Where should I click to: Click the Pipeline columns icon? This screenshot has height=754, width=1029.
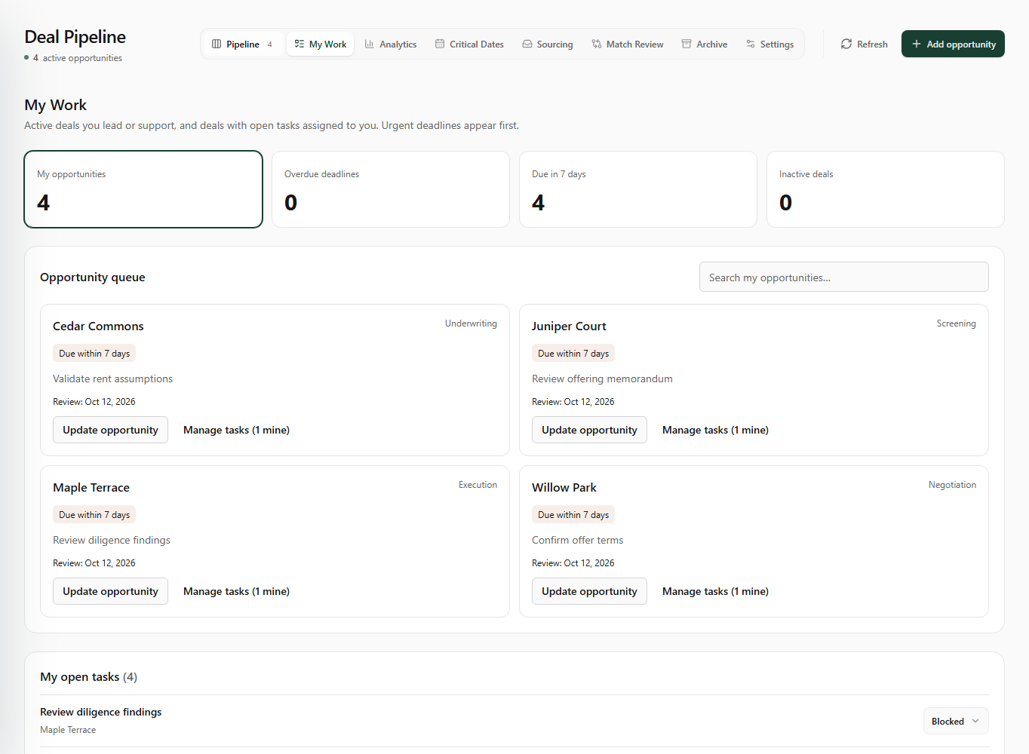pyautogui.click(x=217, y=44)
